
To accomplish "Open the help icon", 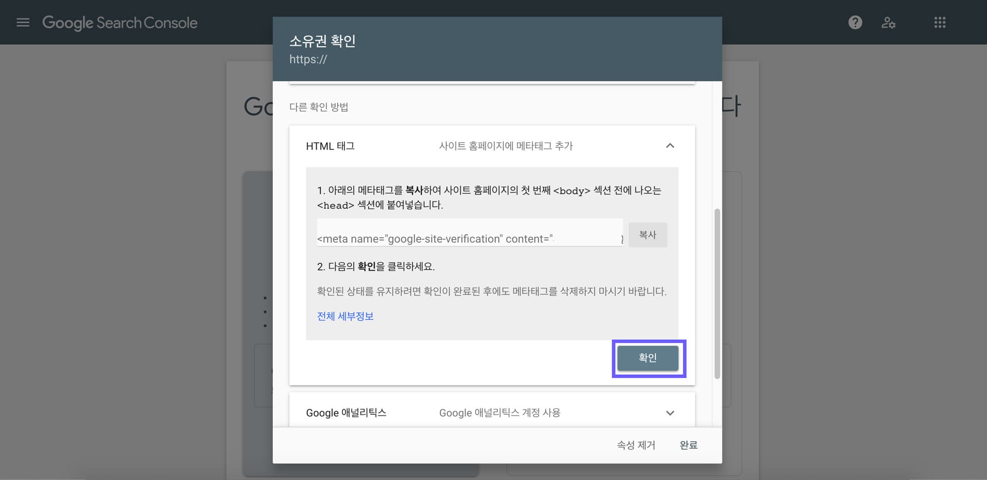I will point(855,22).
